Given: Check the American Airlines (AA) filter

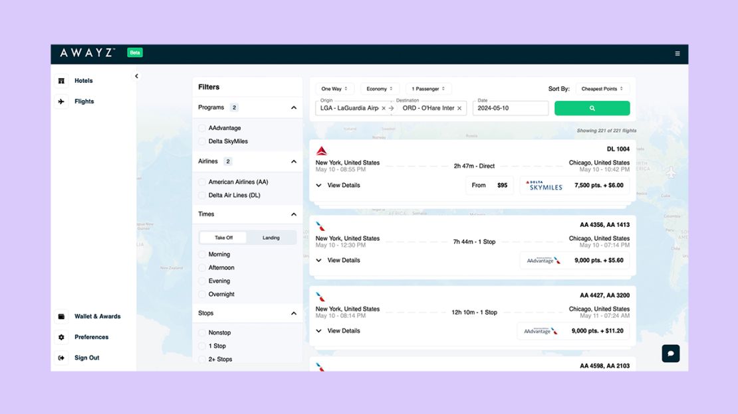Looking at the screenshot, I should pos(202,182).
